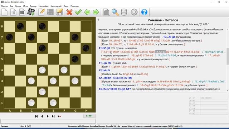
Task: Open the Настройки menu
Action: tap(43, 6)
